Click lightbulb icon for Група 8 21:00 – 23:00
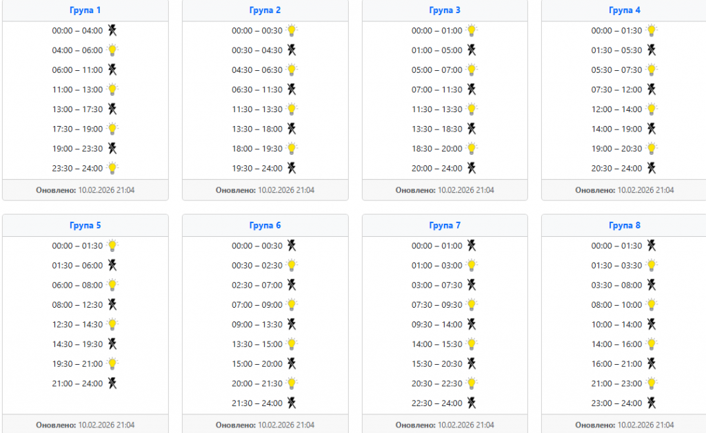The width and height of the screenshot is (706, 433). 652,383
